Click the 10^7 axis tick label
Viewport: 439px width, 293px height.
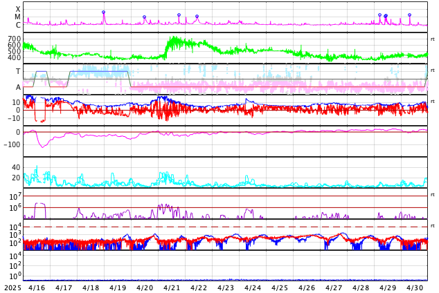pos(15,196)
